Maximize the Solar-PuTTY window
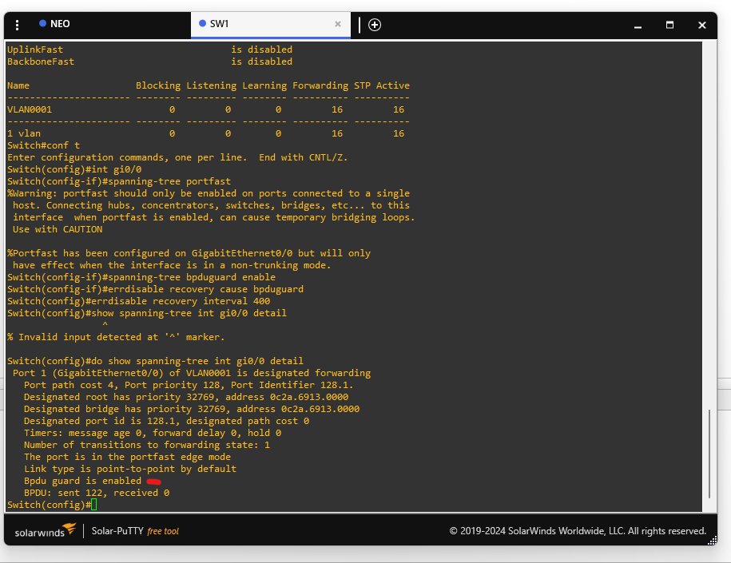The image size is (731, 563). point(669,26)
